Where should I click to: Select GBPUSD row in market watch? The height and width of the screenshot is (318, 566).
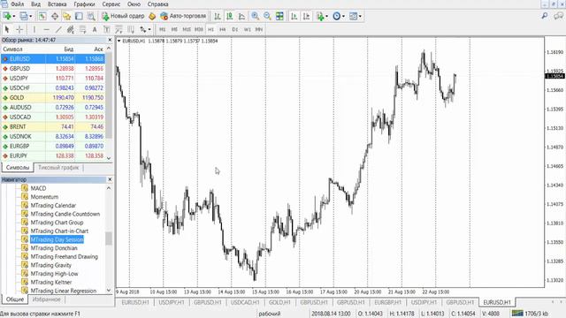53,69
